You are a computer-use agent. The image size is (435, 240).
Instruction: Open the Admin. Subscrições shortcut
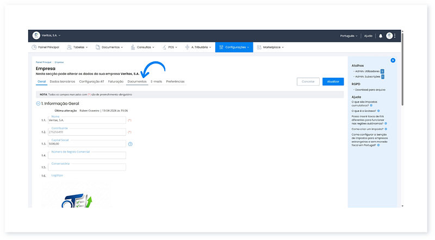point(368,77)
